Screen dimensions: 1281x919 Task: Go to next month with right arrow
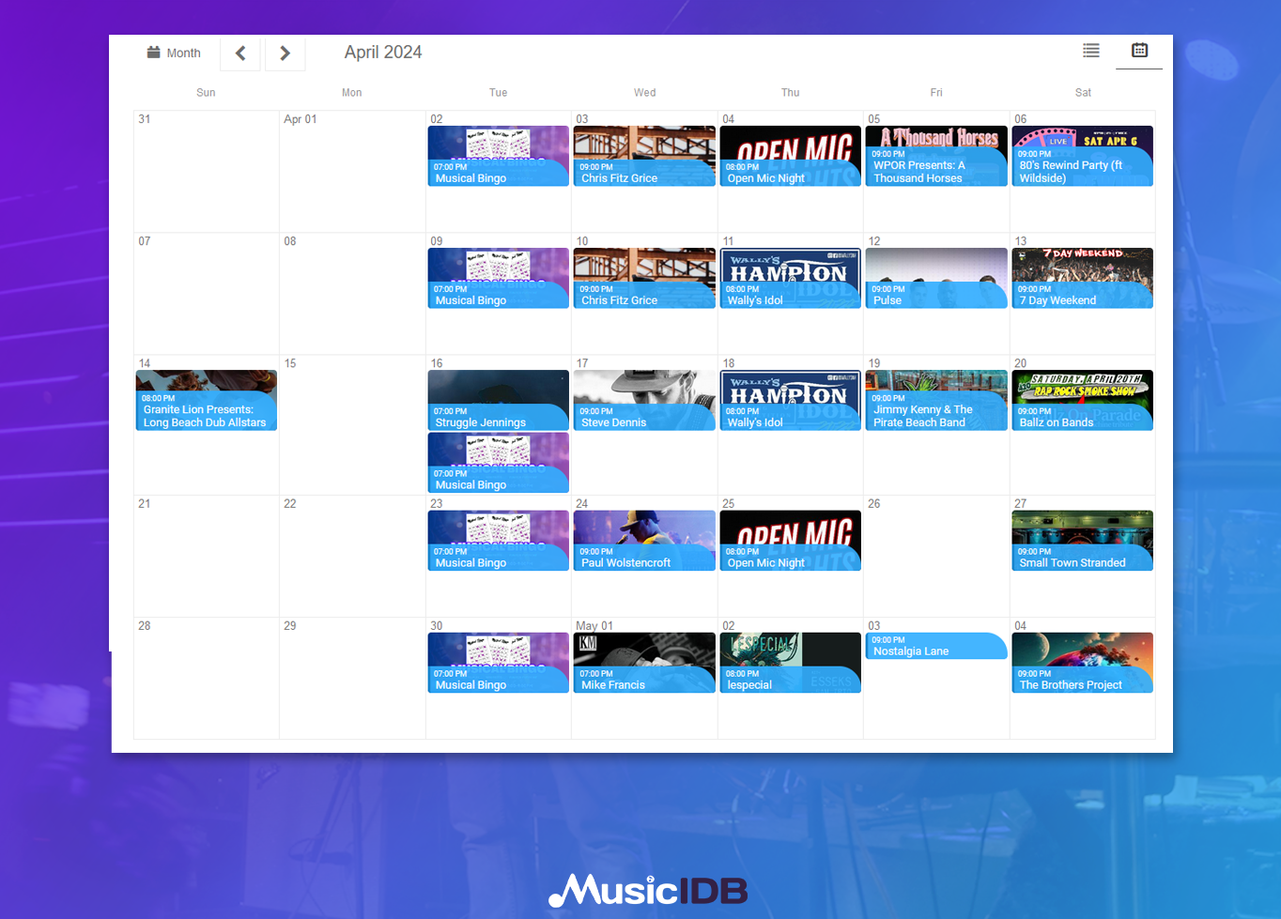(x=285, y=54)
